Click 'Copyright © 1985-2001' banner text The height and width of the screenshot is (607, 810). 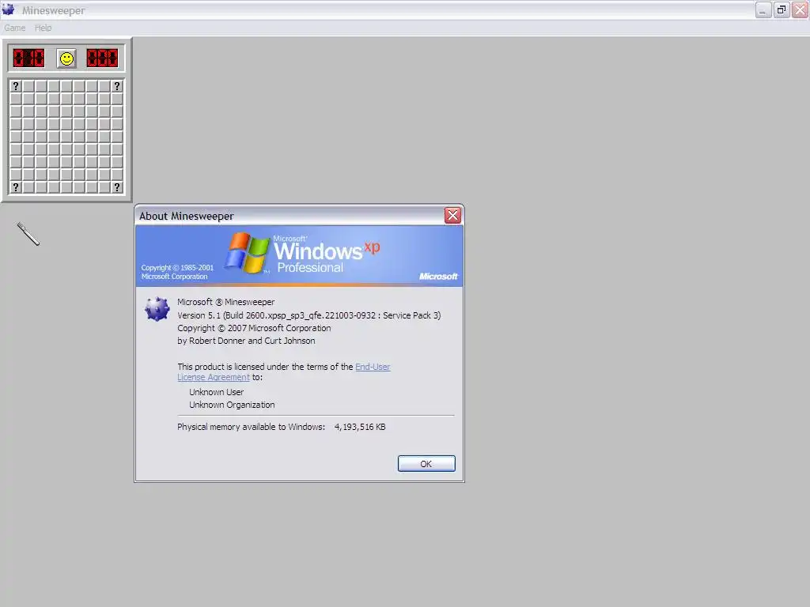(x=177, y=268)
